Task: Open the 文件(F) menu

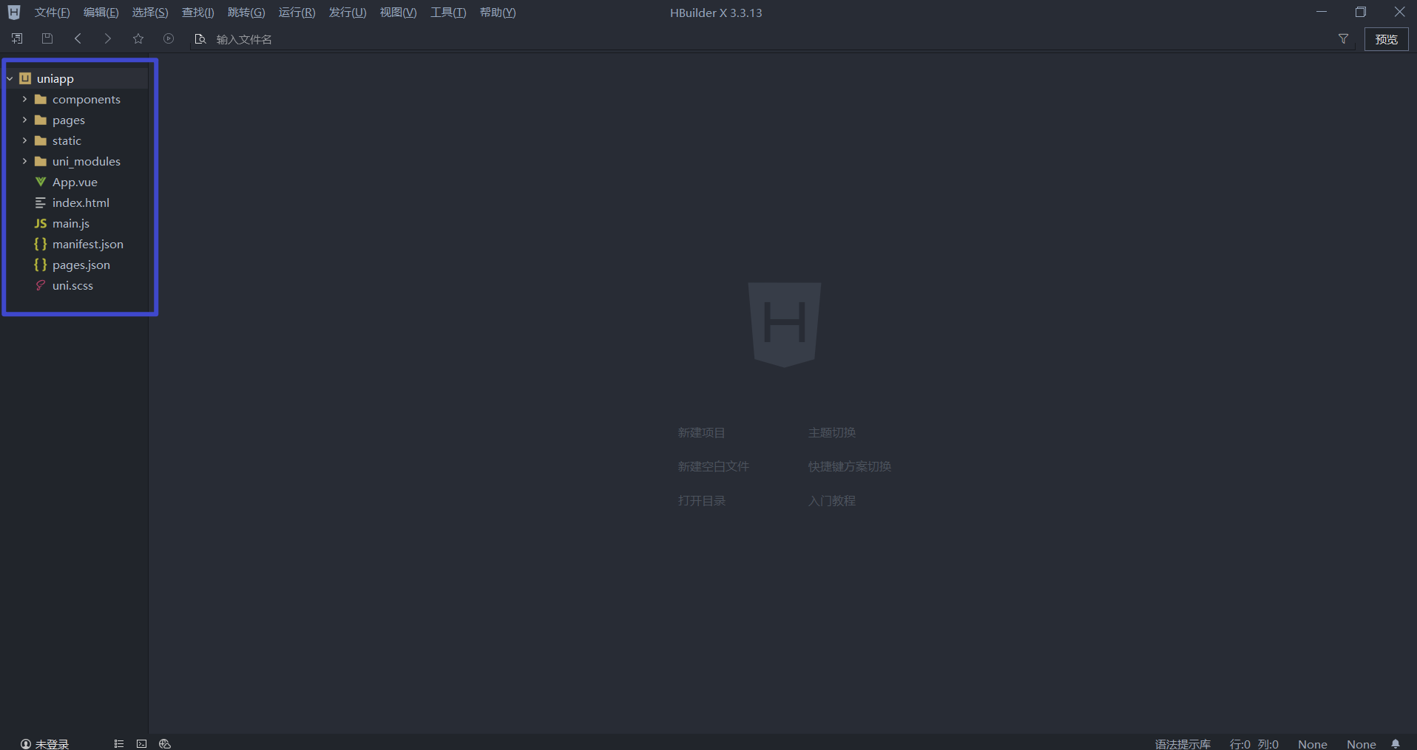Action: point(52,13)
